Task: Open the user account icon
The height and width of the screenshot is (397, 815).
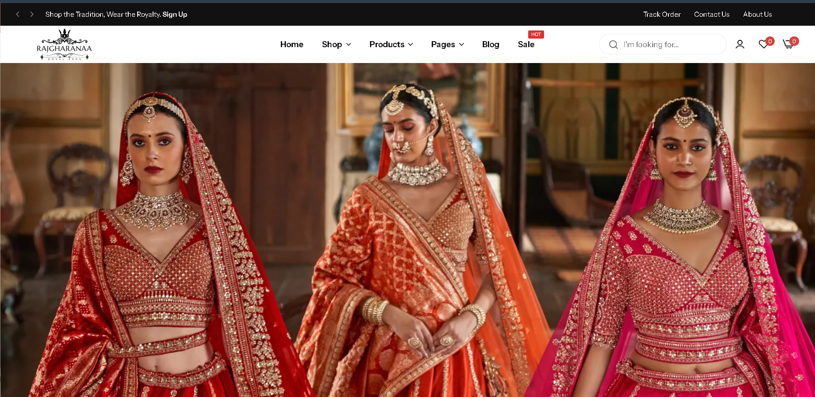Action: pyautogui.click(x=740, y=44)
